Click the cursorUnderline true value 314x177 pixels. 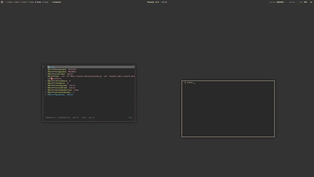point(76,90)
